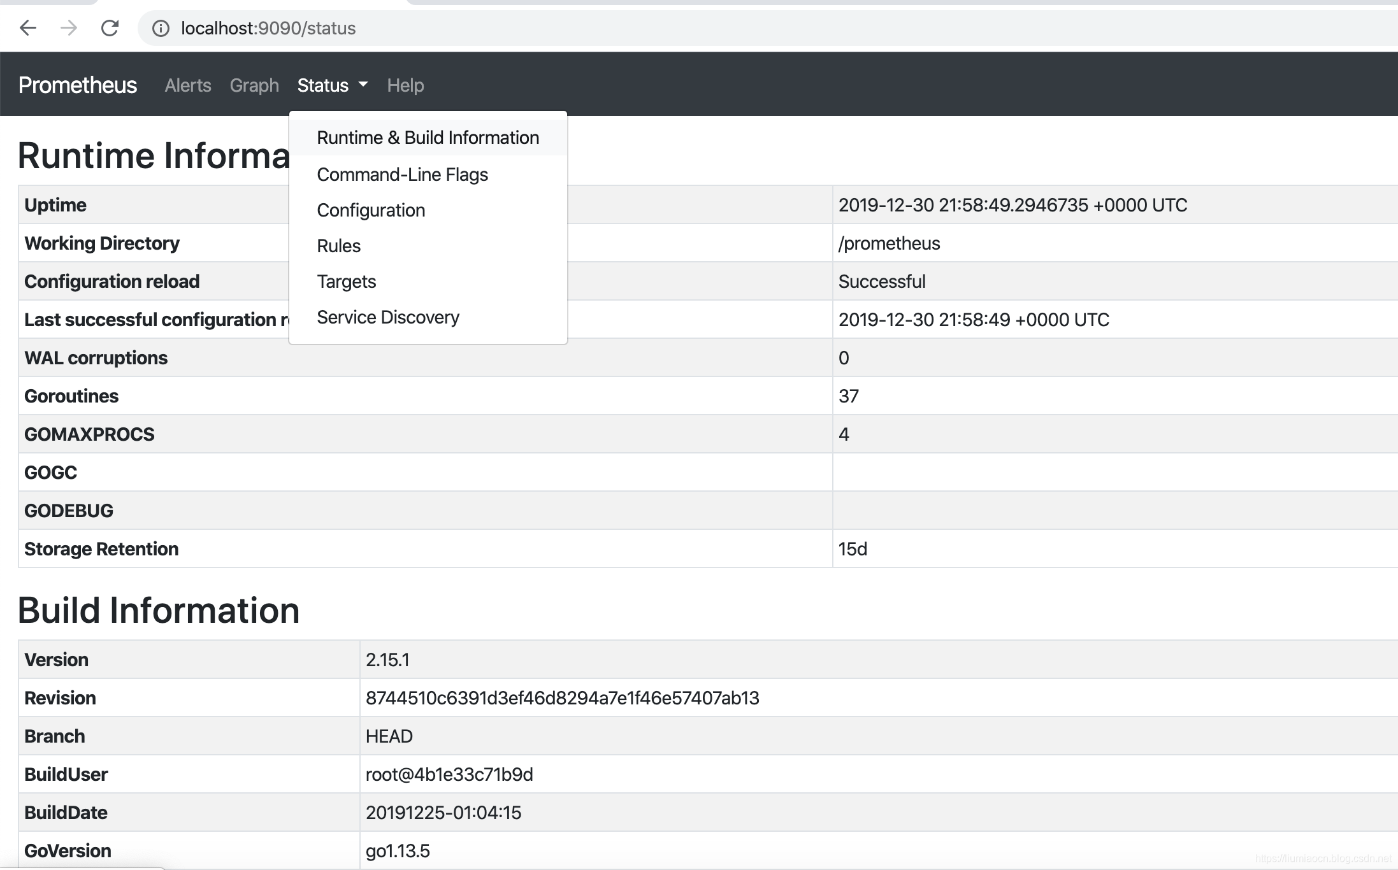1398x870 pixels.
Task: Click the Revision label
Action: [x=60, y=698]
